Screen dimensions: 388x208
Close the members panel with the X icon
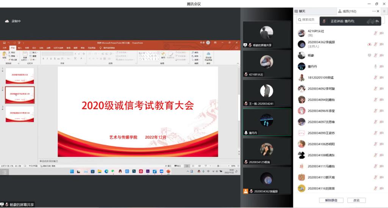[x=378, y=11]
